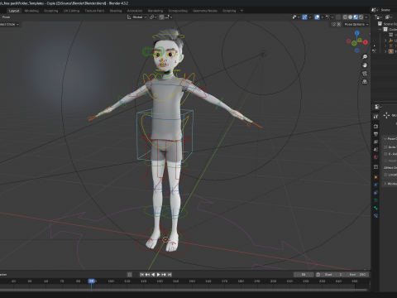Select rendered viewport shading
The height and width of the screenshot is (298, 397).
tap(361, 17)
